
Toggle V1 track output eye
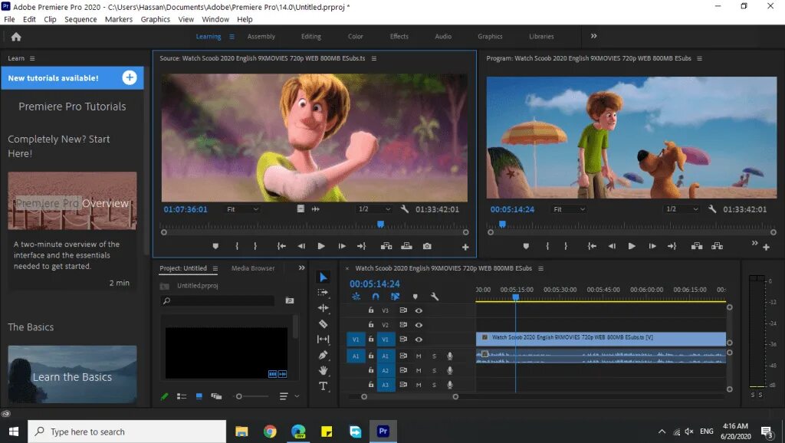419,340
